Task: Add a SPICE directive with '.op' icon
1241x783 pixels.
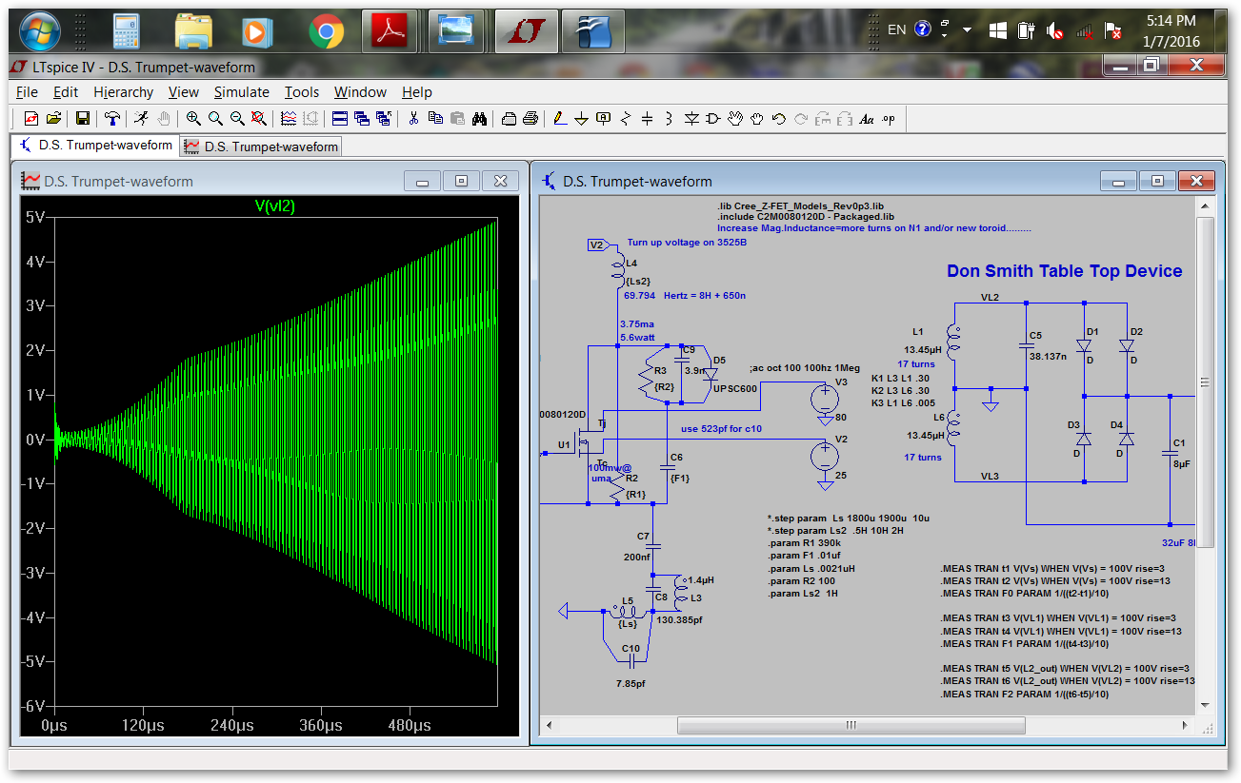Action: [x=889, y=119]
